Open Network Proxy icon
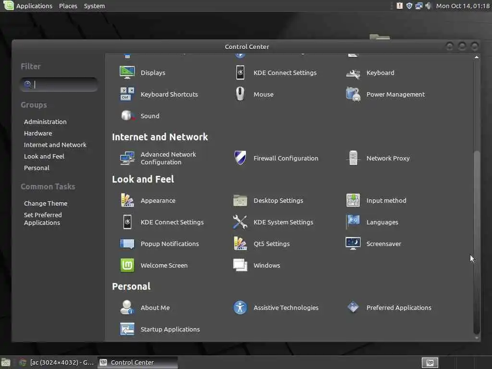Image resolution: width=492 pixels, height=369 pixels. (353, 158)
